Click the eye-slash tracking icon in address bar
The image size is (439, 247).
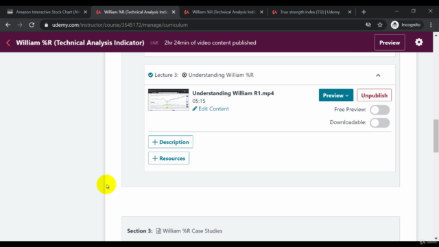tap(368, 25)
